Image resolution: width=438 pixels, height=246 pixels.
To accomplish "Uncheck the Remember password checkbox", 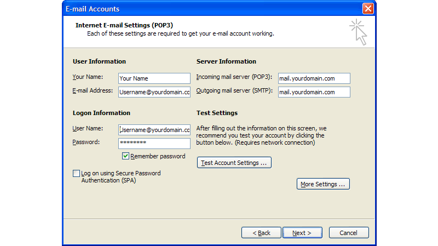I will click(125, 156).
